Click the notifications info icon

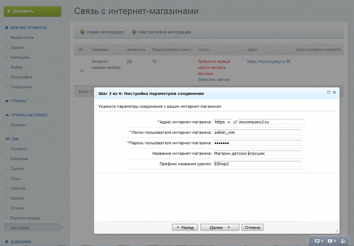click(x=330, y=241)
